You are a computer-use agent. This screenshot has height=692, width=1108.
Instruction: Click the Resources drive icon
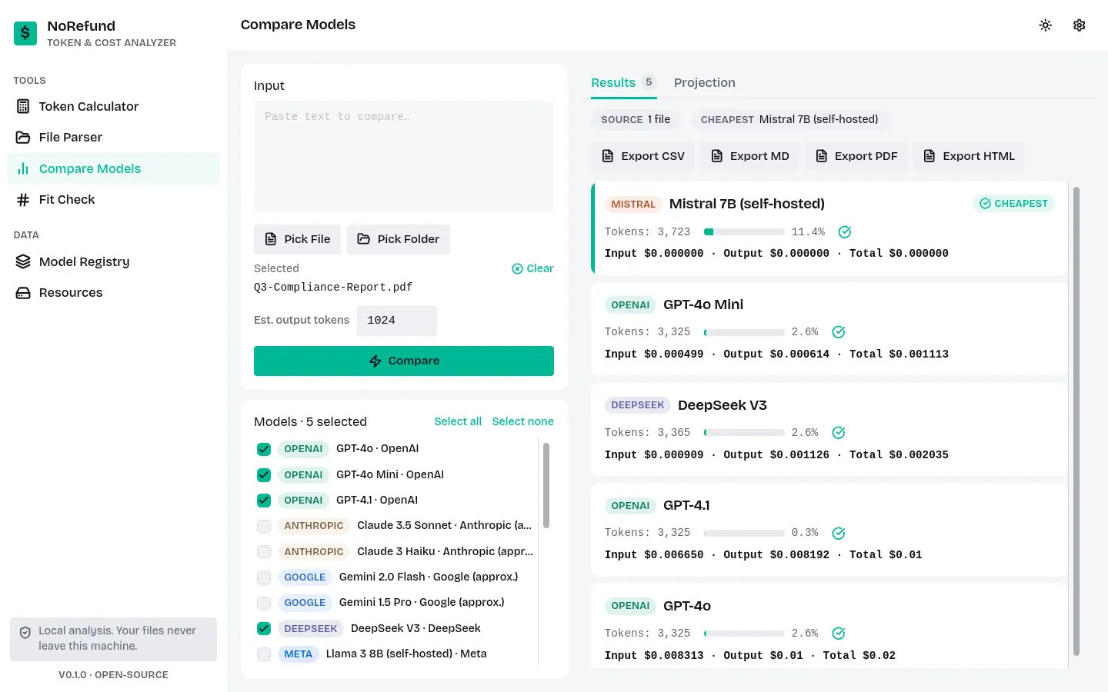point(23,293)
